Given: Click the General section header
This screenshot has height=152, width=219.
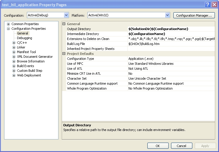Looking at the screenshot, I should click(73, 24).
